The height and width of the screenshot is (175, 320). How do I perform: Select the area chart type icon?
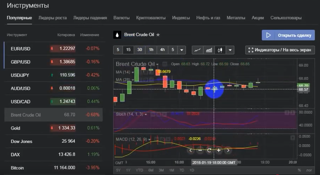[208, 50]
